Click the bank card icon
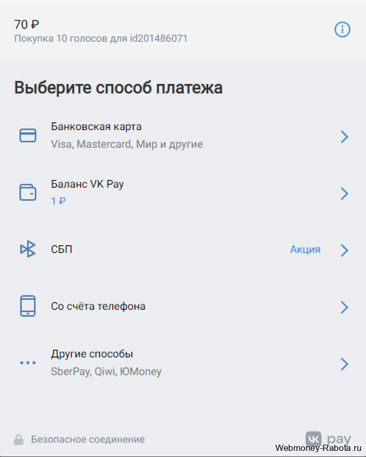 (x=28, y=136)
